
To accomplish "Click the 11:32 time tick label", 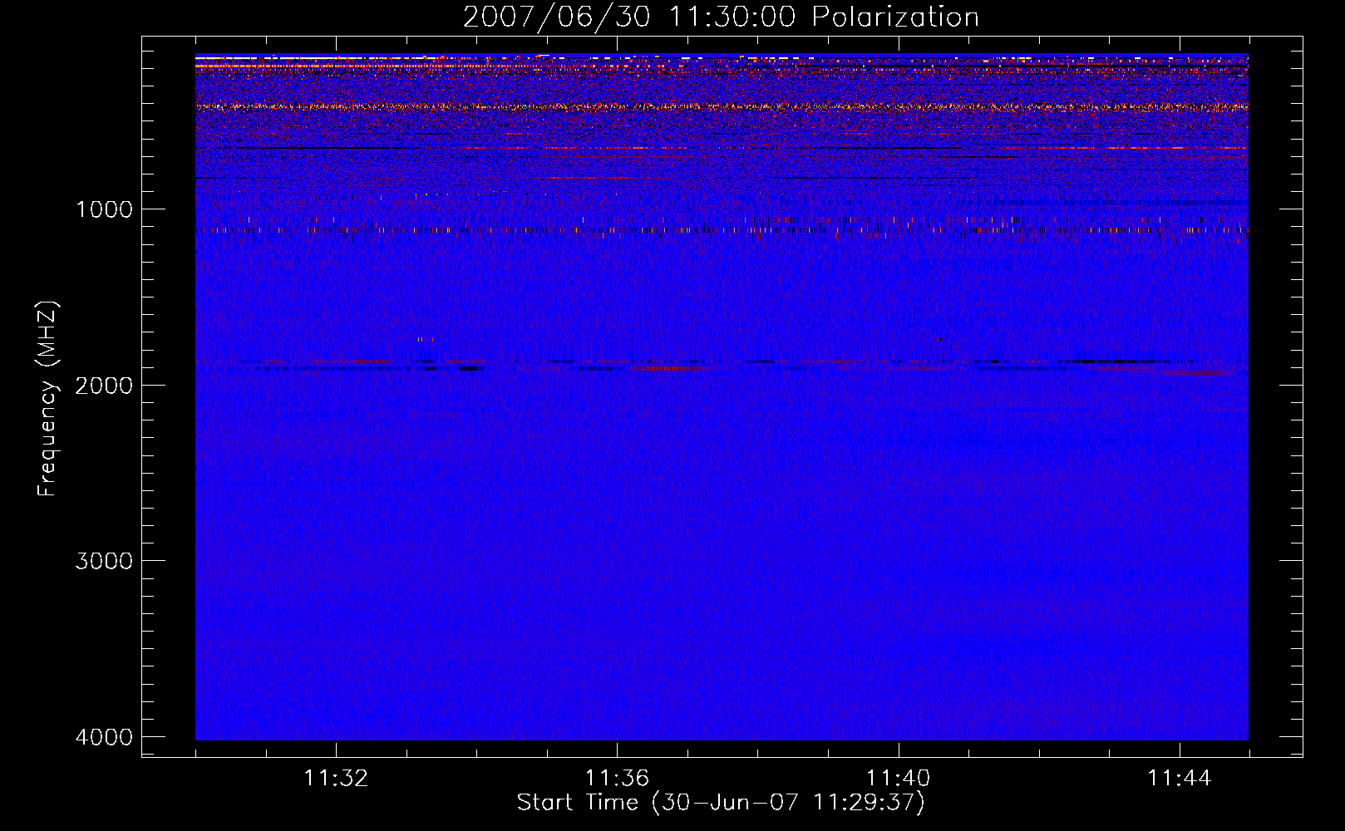I will [336, 779].
